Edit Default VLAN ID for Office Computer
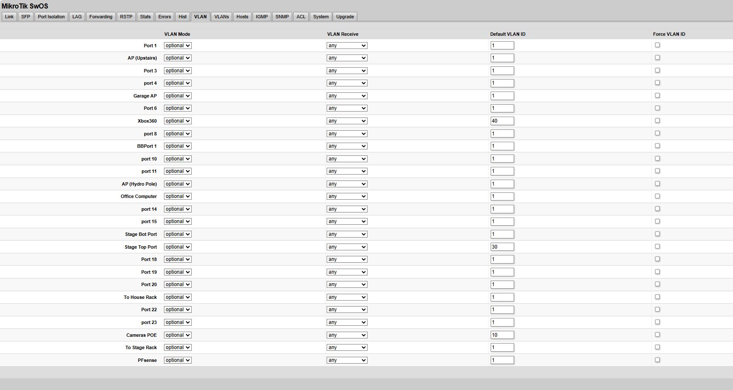The height and width of the screenshot is (390, 733). click(502, 196)
